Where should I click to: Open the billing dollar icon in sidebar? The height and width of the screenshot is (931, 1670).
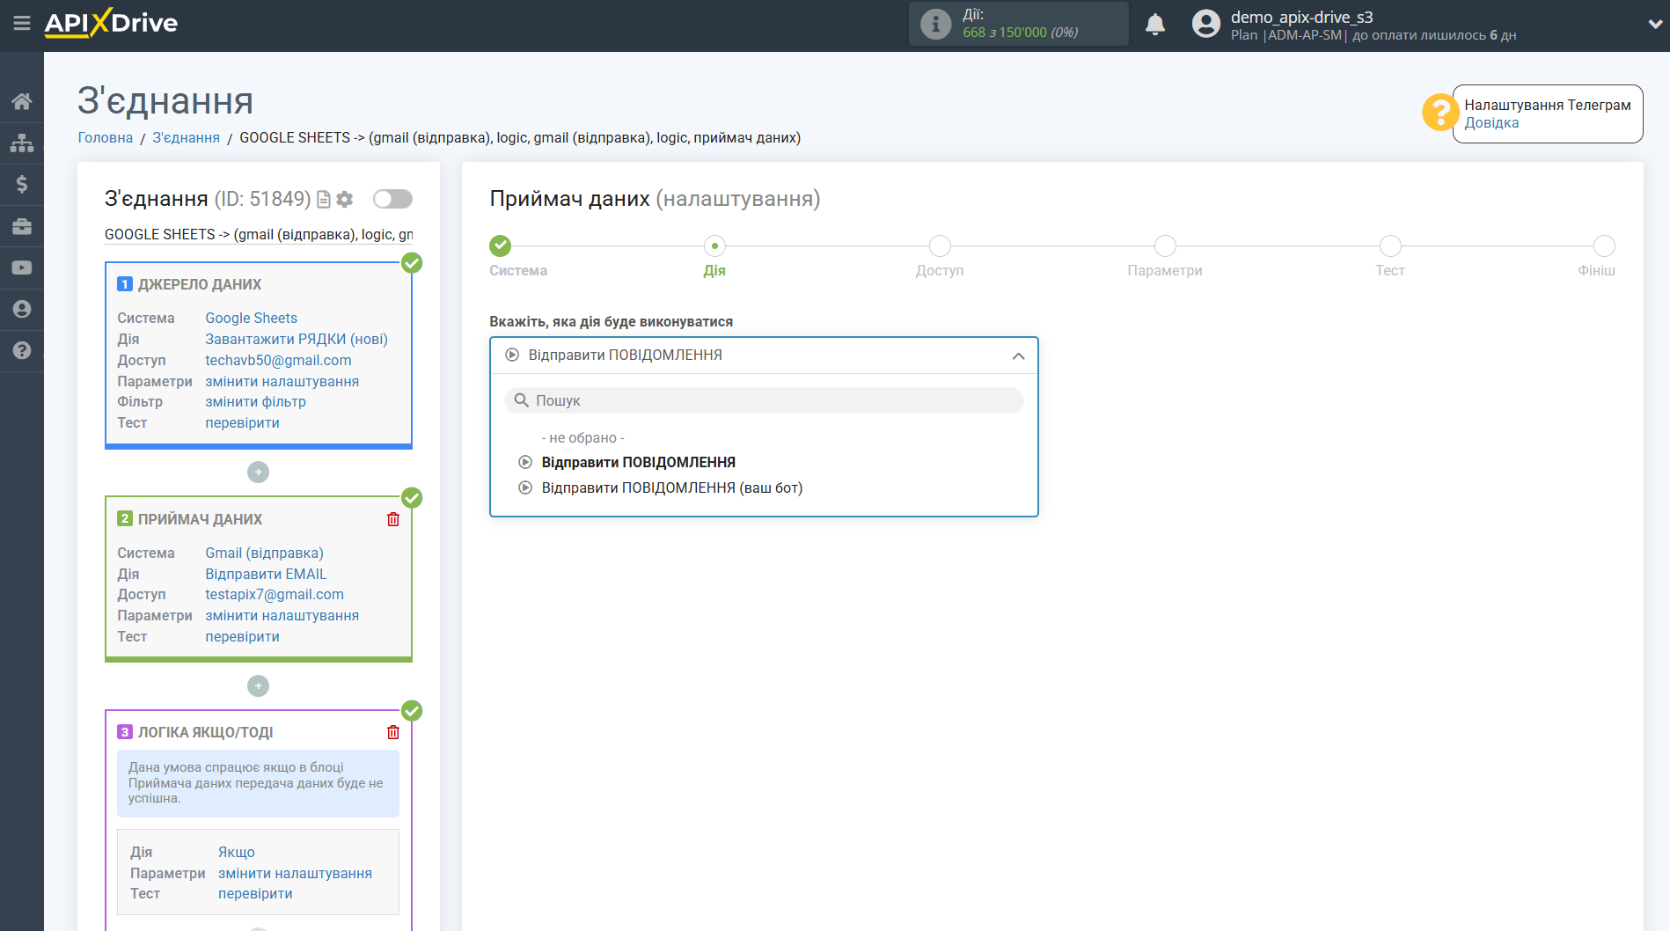(22, 184)
